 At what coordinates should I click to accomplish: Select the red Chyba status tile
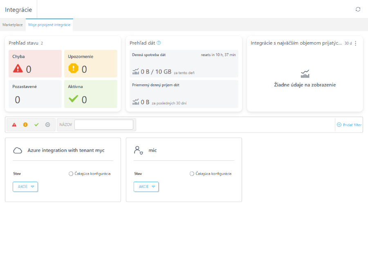pos(35,64)
